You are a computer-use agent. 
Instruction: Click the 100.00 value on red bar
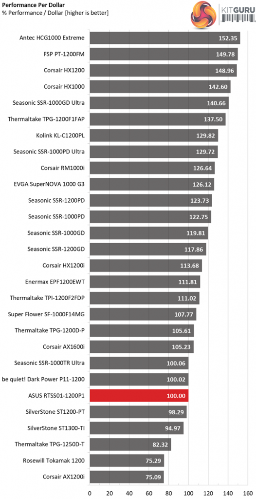pyautogui.click(x=176, y=396)
